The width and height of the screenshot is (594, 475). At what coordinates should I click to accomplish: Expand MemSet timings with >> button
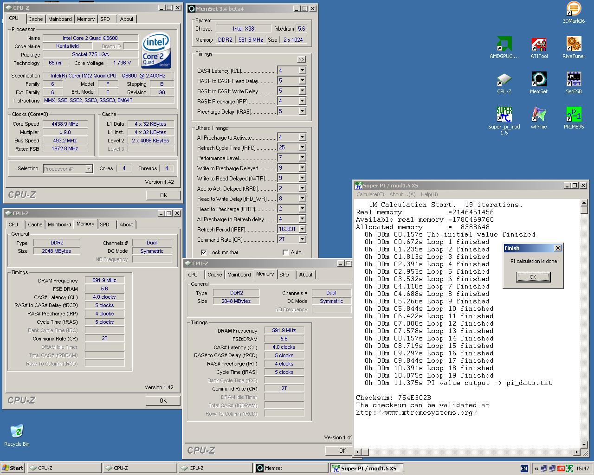click(x=301, y=59)
